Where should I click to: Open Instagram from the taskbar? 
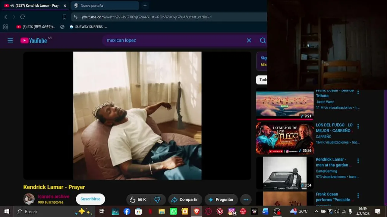pos(231,212)
